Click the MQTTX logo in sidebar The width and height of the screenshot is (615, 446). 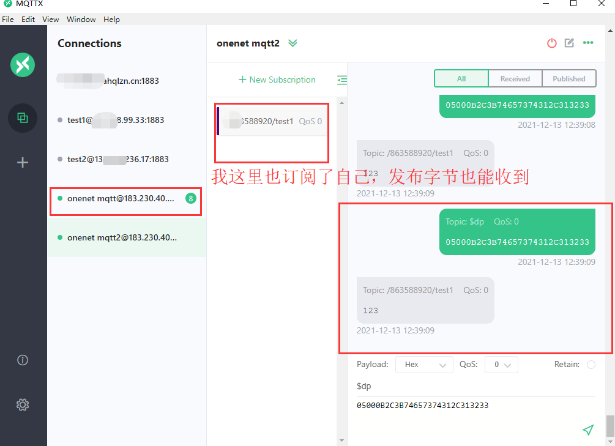tap(23, 65)
